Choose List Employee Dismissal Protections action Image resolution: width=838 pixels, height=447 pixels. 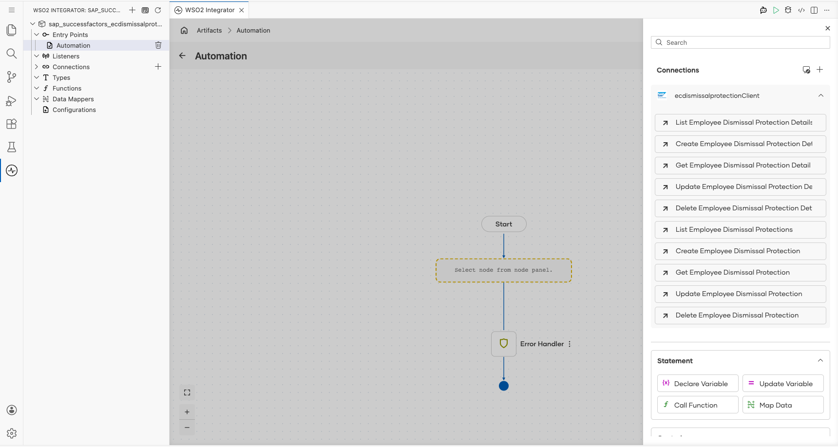click(x=741, y=230)
